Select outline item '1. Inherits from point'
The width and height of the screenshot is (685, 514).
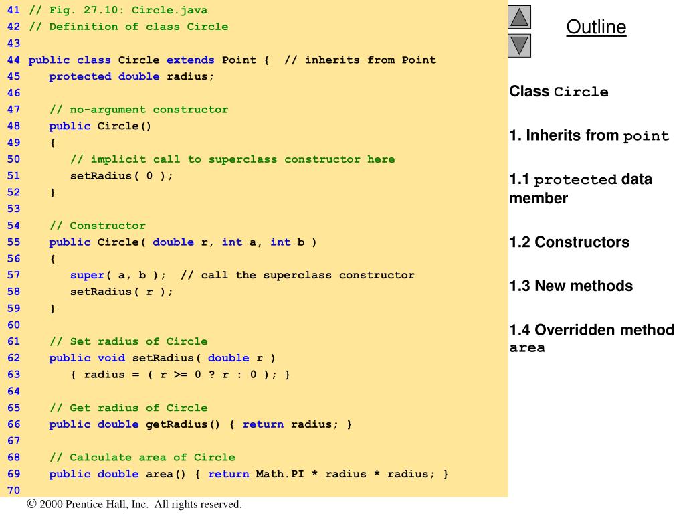point(589,136)
